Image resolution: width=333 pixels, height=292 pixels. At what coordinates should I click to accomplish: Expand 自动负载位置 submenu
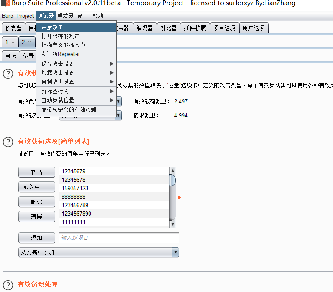click(76, 100)
